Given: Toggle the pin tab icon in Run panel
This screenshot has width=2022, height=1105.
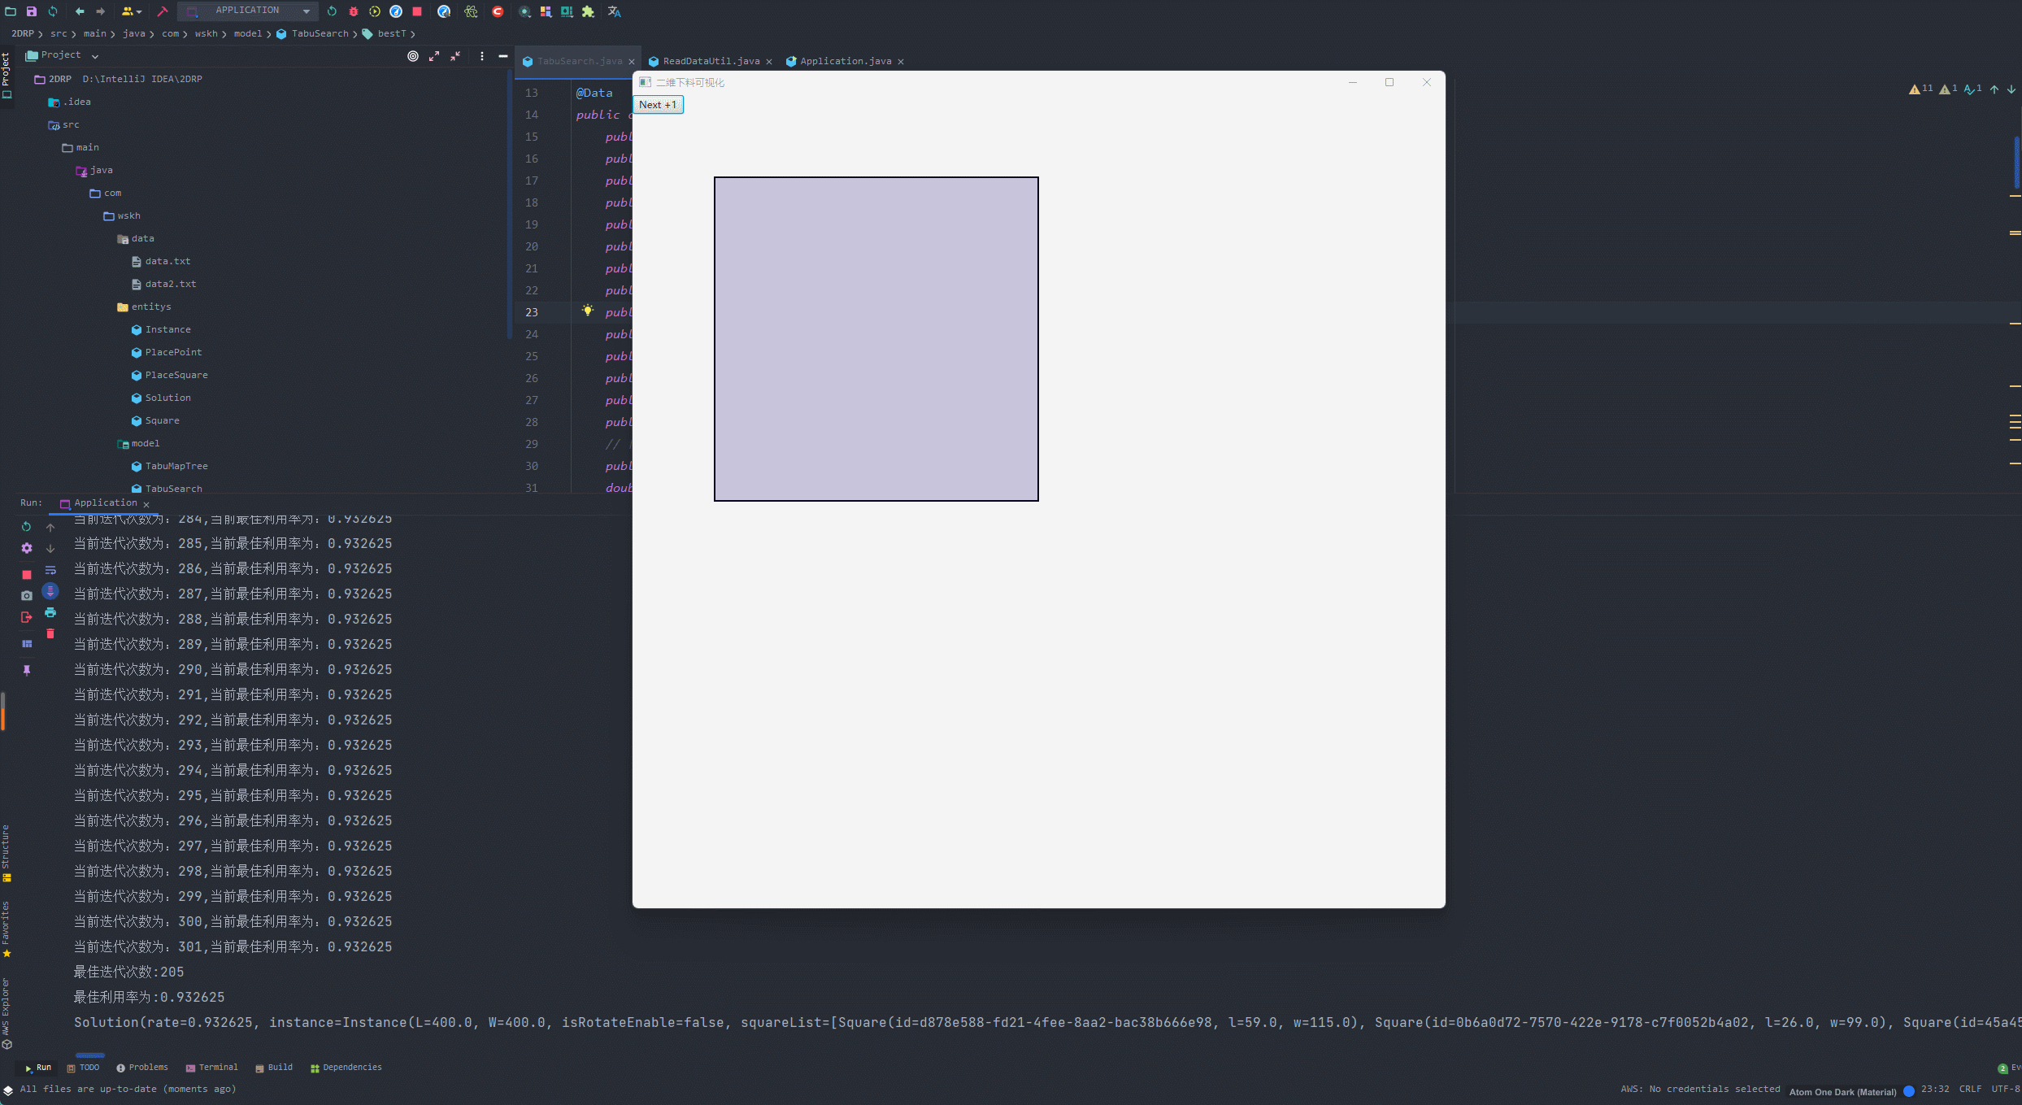Looking at the screenshot, I should pyautogui.click(x=27, y=670).
